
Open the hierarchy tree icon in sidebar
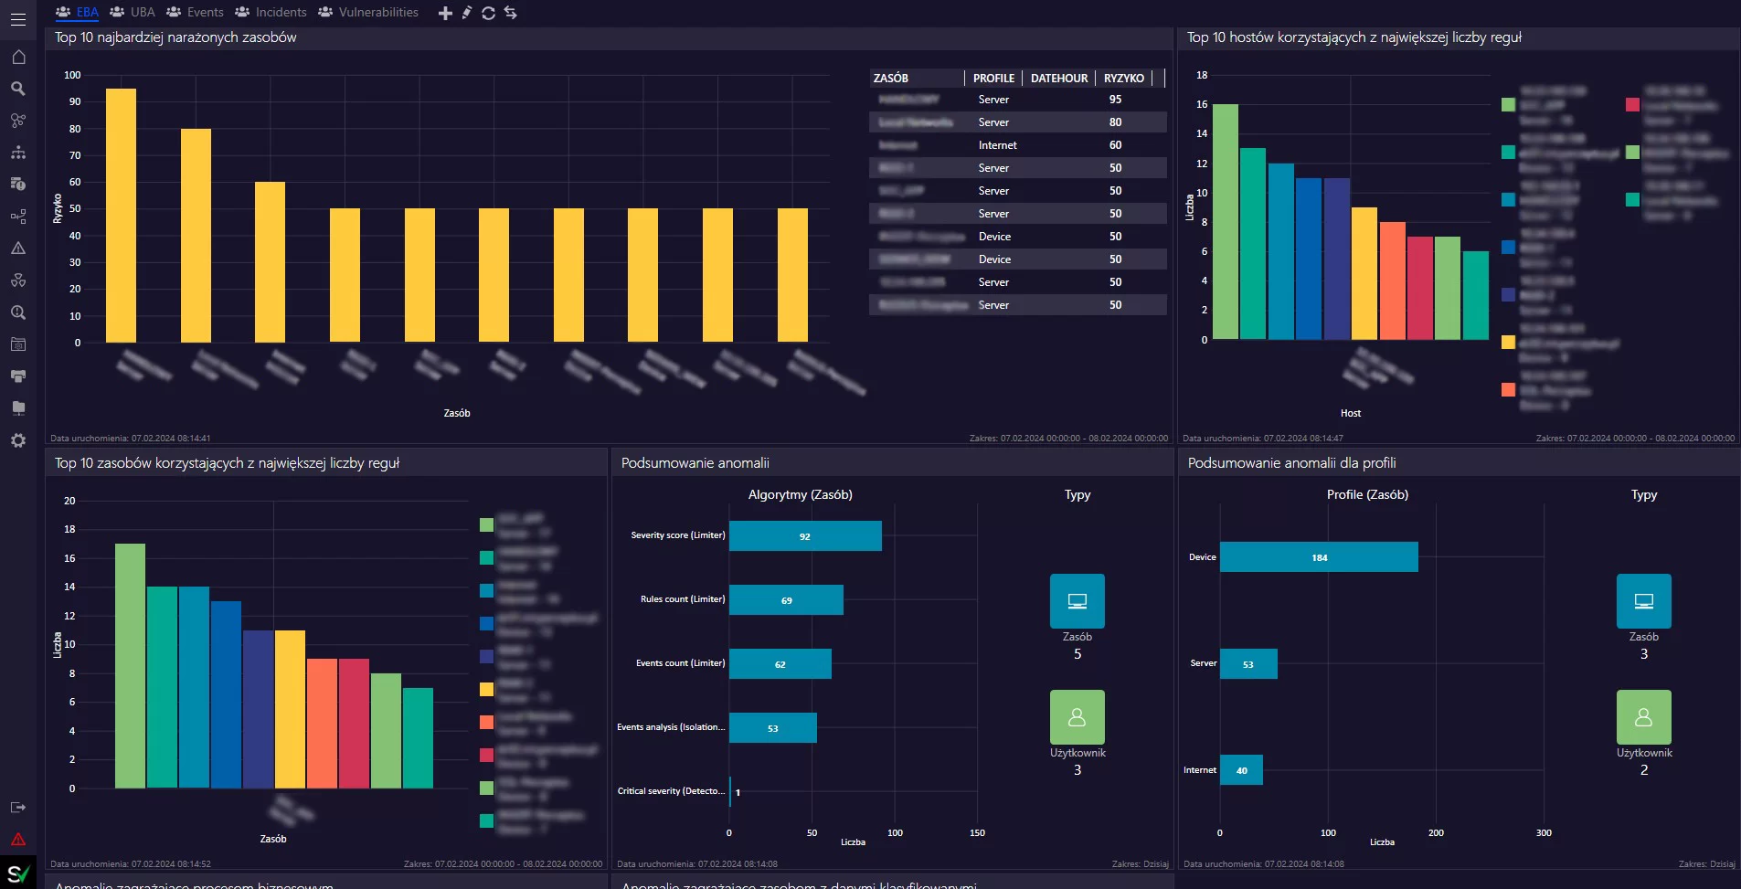pyautogui.click(x=18, y=153)
